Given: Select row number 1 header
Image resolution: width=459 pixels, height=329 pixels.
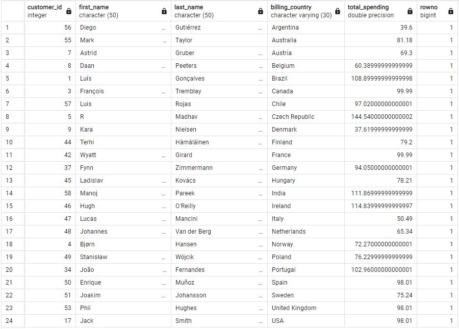Looking at the screenshot, I should pyautogui.click(x=13, y=28).
